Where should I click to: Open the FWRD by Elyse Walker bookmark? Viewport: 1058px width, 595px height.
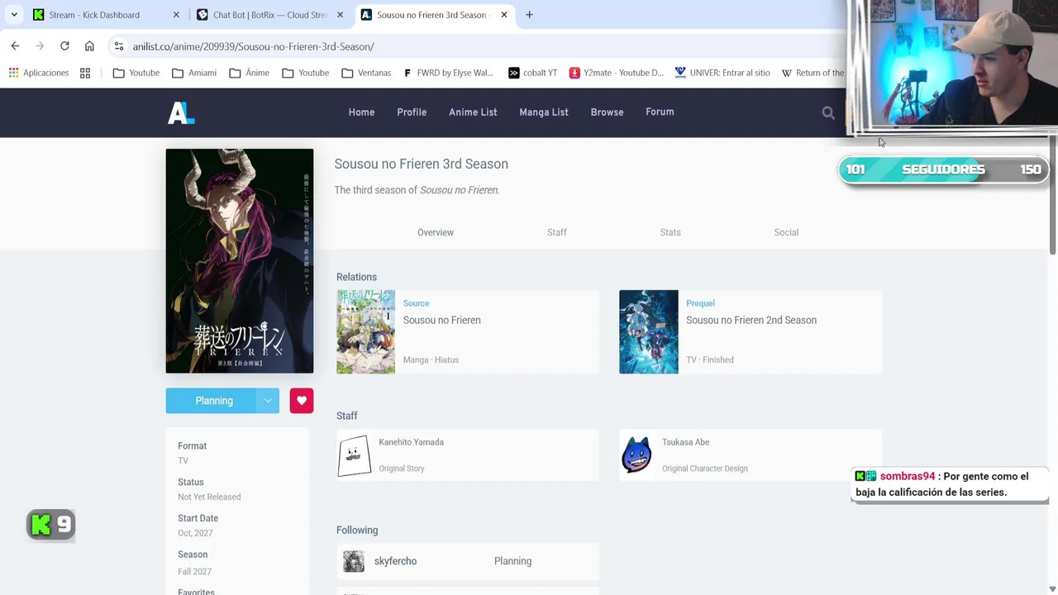449,73
